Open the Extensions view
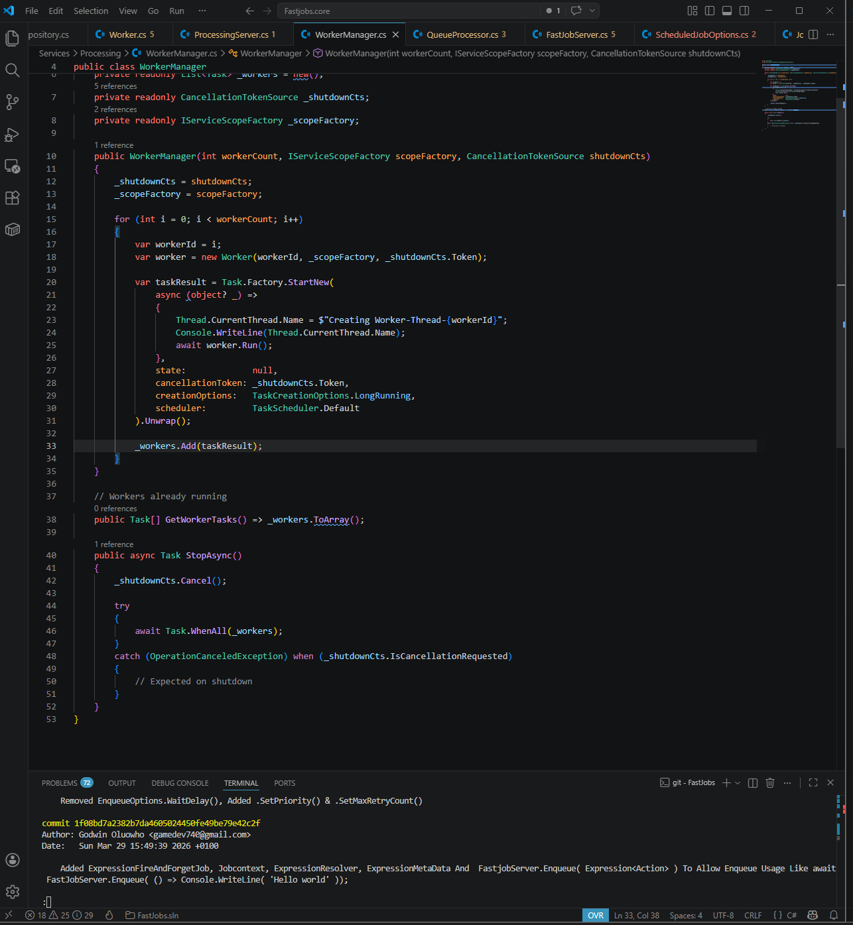The image size is (853, 925). point(12,198)
